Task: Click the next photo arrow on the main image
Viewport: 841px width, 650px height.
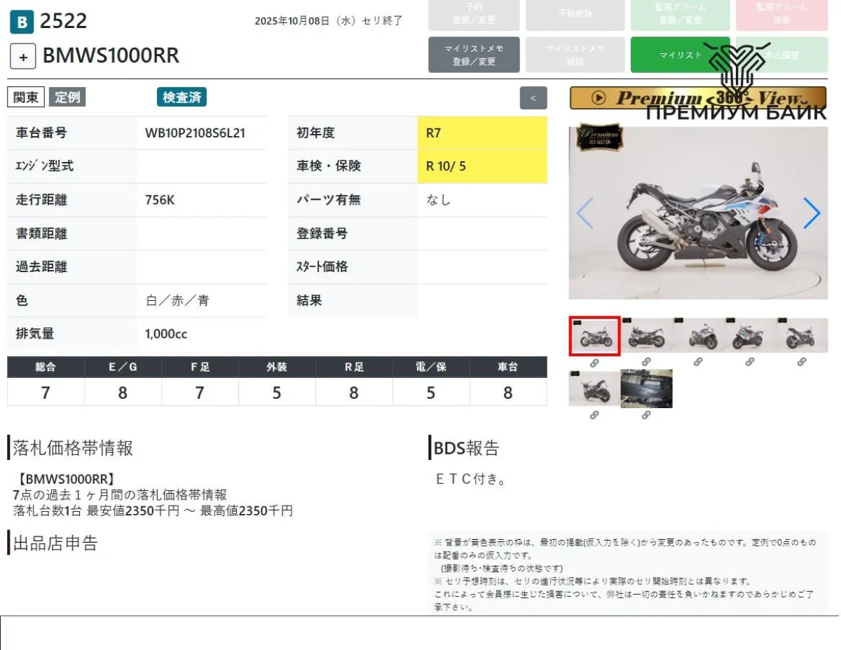Action: coord(811,213)
